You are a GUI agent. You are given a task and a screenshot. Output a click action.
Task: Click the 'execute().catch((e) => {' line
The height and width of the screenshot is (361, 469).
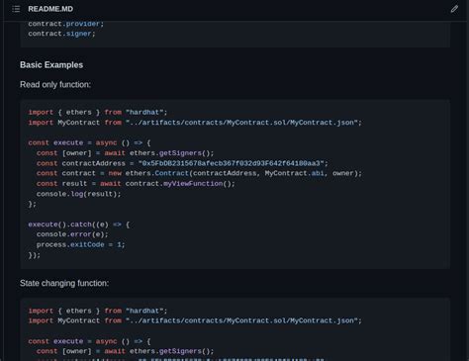(x=79, y=225)
